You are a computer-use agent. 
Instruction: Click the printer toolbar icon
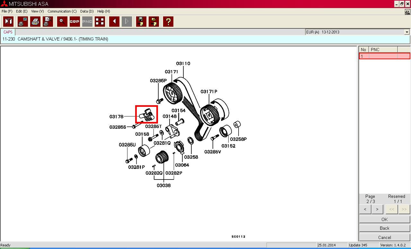pyautogui.click(x=35, y=22)
